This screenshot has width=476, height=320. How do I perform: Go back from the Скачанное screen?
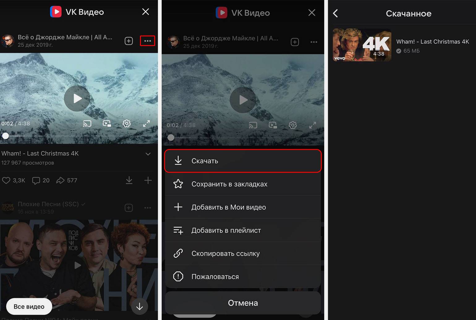point(336,14)
